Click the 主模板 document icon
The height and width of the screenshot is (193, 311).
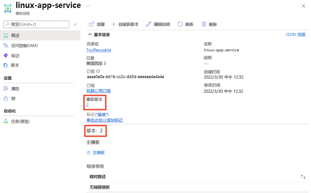pyautogui.click(x=88, y=153)
